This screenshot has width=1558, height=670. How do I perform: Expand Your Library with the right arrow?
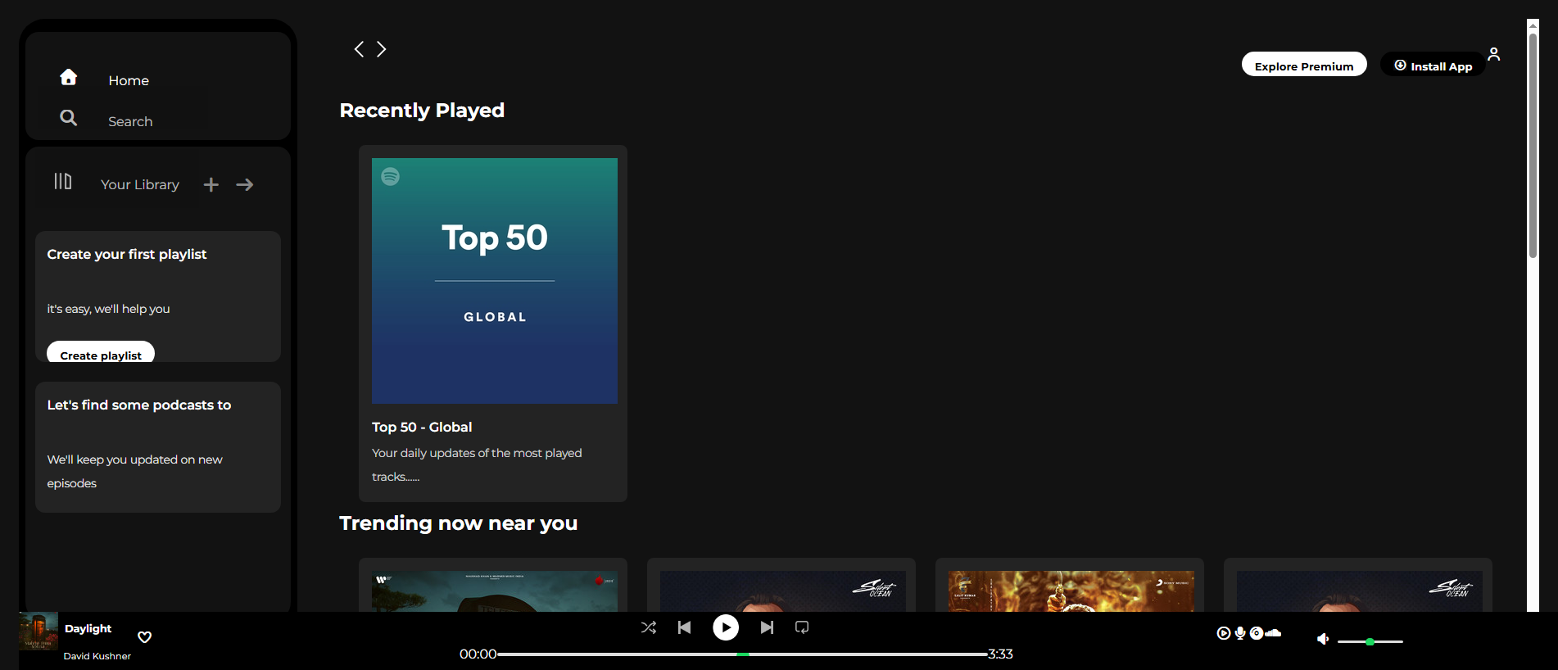pyautogui.click(x=245, y=185)
